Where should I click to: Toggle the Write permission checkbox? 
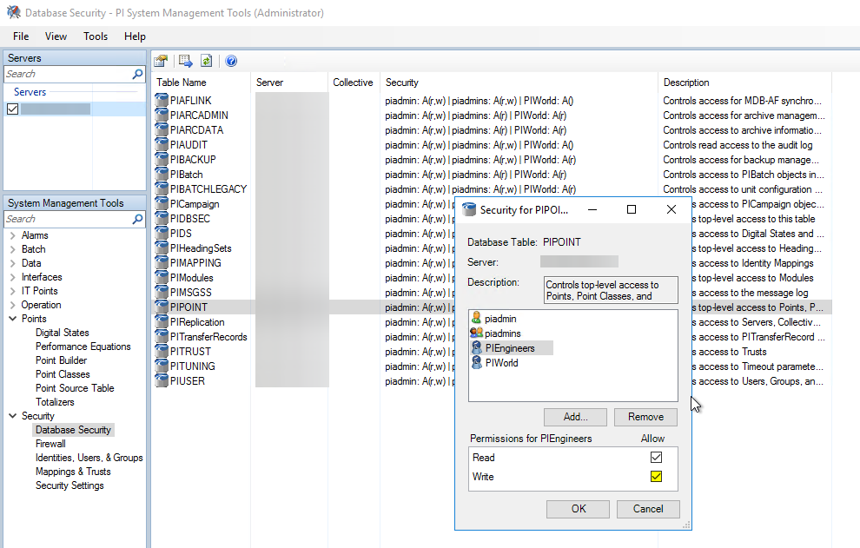656,477
